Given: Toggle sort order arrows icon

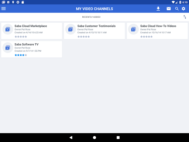Looking at the screenshot, I should pos(185,17).
